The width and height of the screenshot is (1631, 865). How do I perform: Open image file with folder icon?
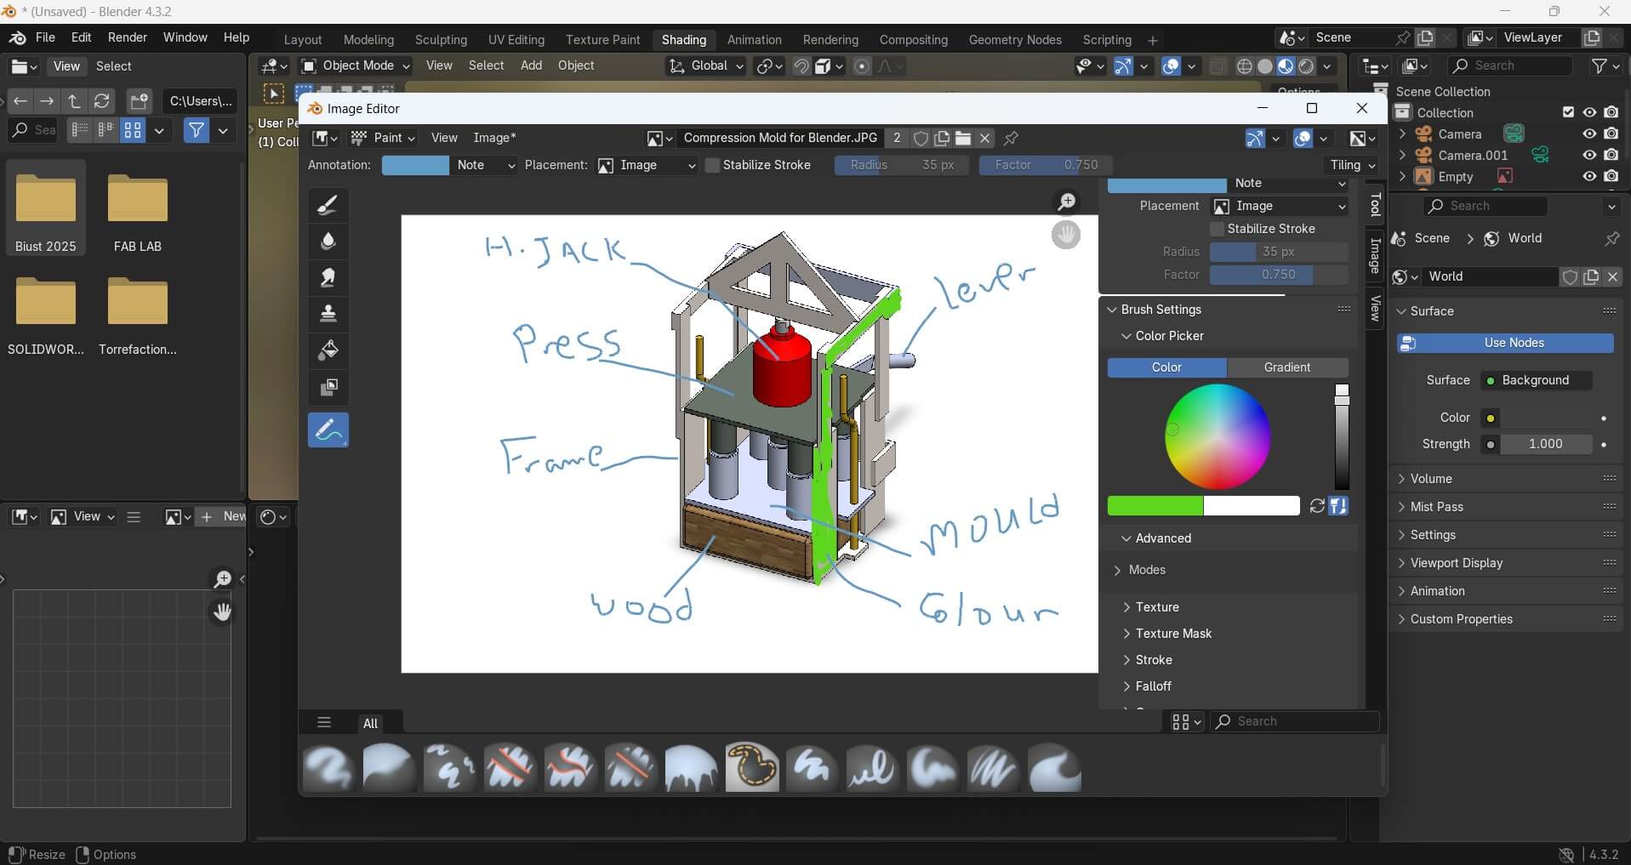[x=963, y=139]
